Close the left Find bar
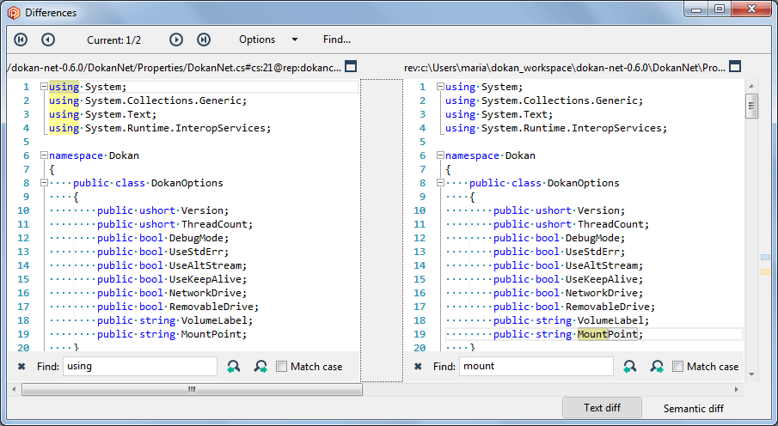Viewport: 778px width, 426px height. tap(21, 367)
